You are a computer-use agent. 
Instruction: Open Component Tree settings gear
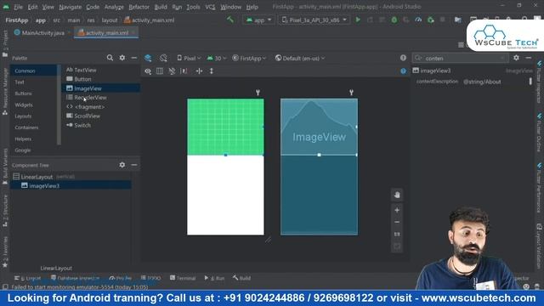(122, 165)
